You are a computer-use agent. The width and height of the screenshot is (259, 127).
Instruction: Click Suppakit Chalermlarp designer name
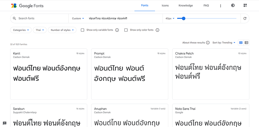coord(25,112)
